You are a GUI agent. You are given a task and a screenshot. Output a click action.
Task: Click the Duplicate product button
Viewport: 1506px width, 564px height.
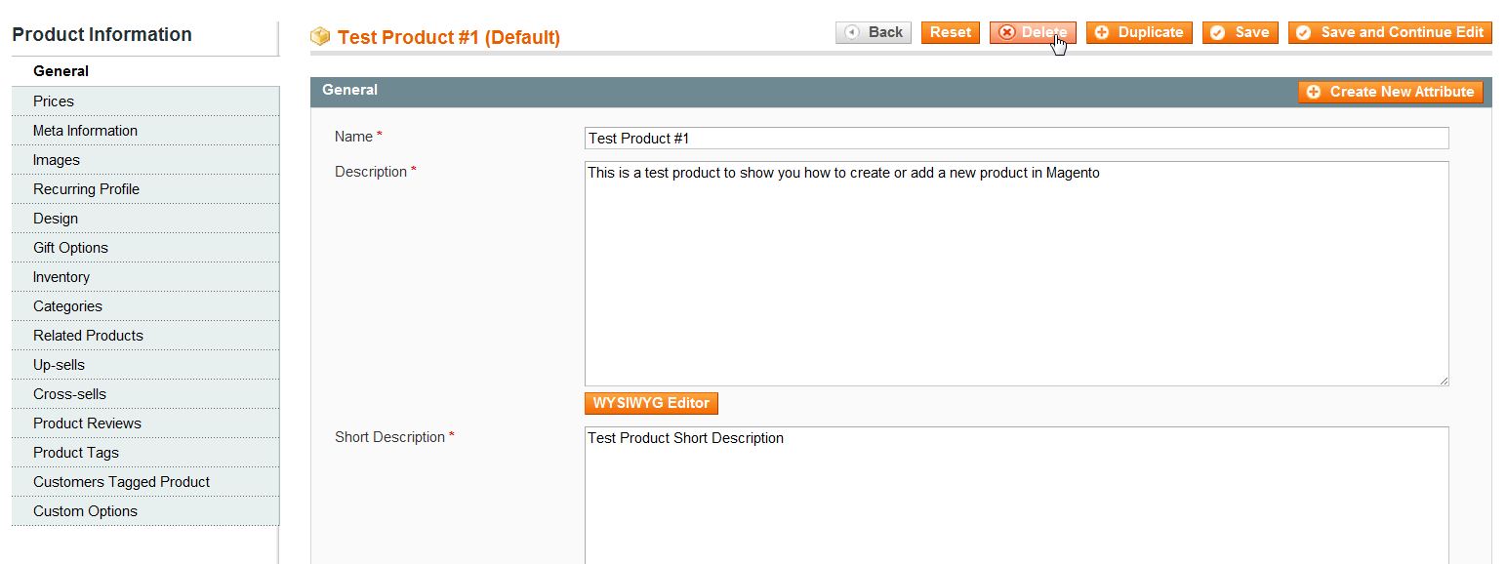coord(1139,32)
